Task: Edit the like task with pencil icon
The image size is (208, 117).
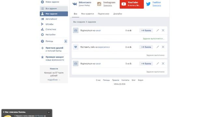Action: click(157, 47)
